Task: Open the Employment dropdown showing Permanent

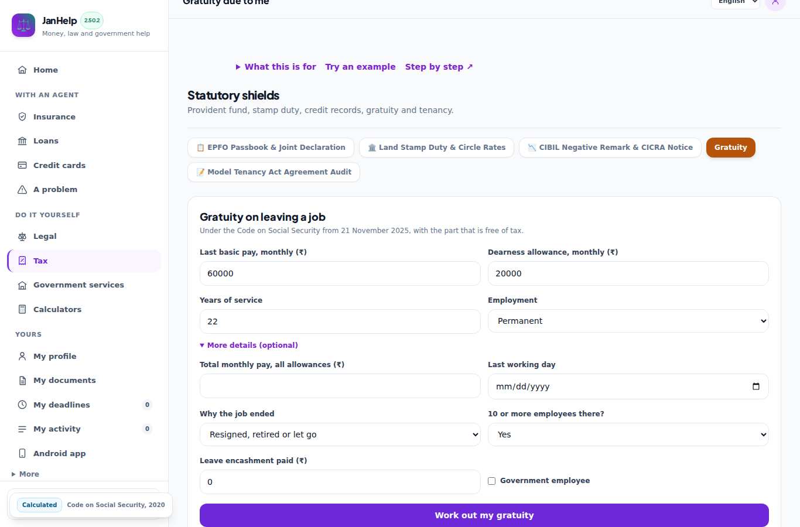Action: 628,321
